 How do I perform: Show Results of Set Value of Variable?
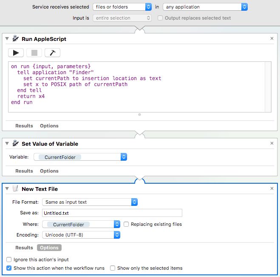(24, 171)
